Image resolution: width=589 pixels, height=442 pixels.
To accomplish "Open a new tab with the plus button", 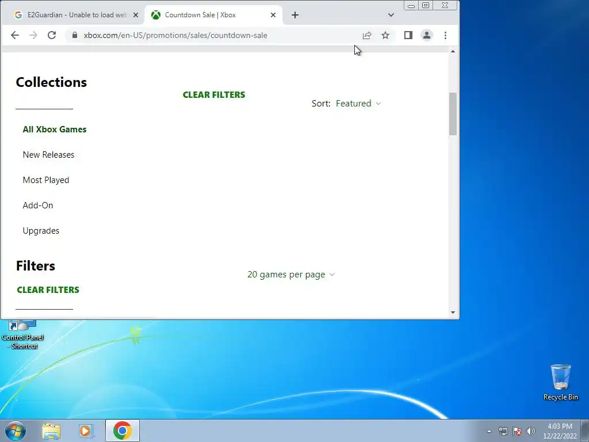I will coord(295,15).
